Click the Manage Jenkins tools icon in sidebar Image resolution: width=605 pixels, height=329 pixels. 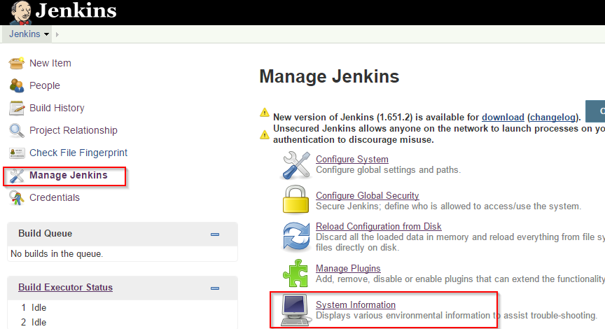pyautogui.click(x=17, y=176)
